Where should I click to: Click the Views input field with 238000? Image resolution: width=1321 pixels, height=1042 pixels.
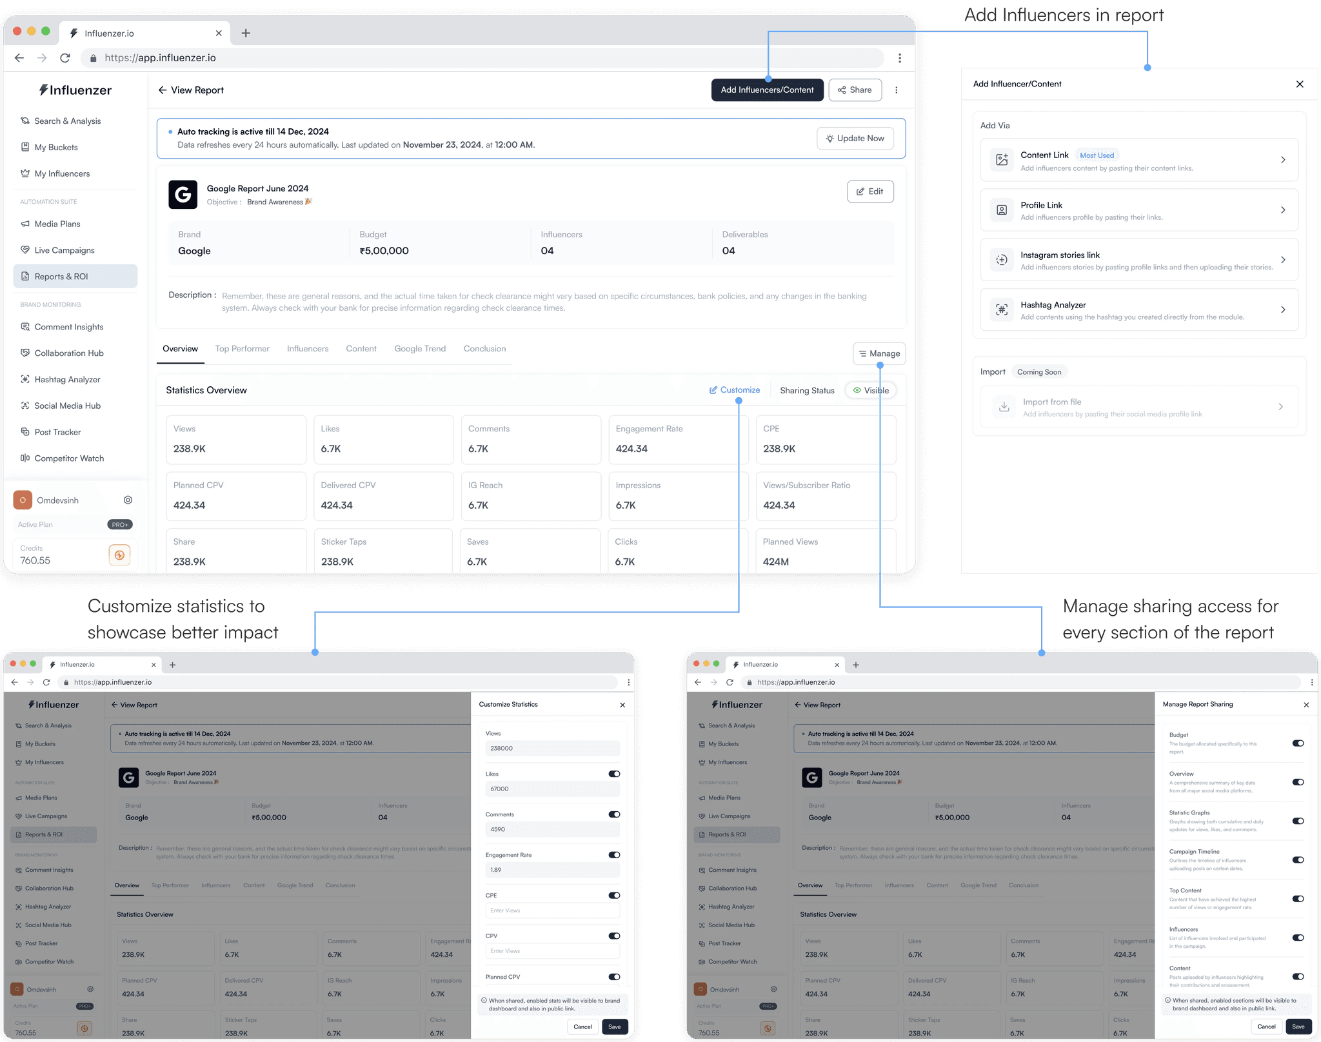[551, 749]
